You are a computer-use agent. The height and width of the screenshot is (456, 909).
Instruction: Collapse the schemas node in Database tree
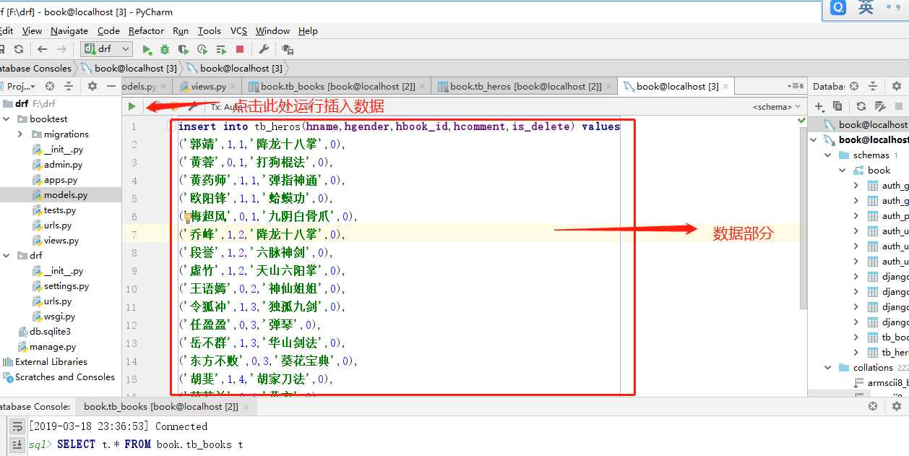828,155
